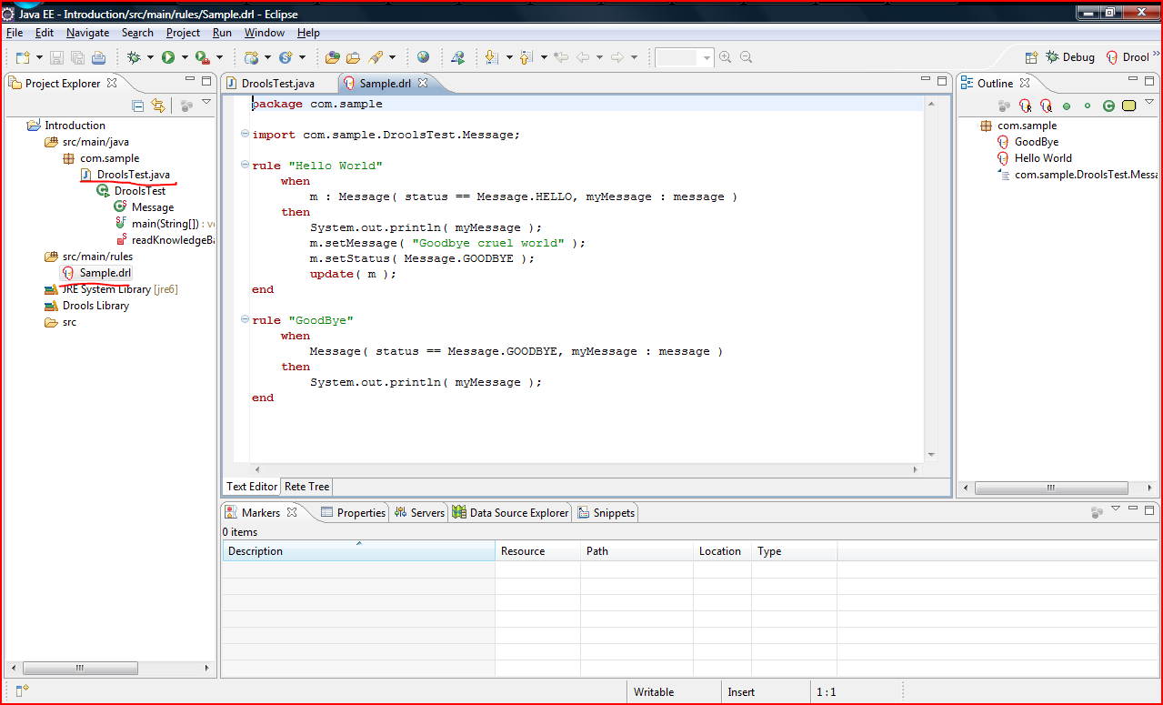Viewport: 1163px width, 705px height.
Task: Click the Print icon in toolbar
Action: coord(97,57)
